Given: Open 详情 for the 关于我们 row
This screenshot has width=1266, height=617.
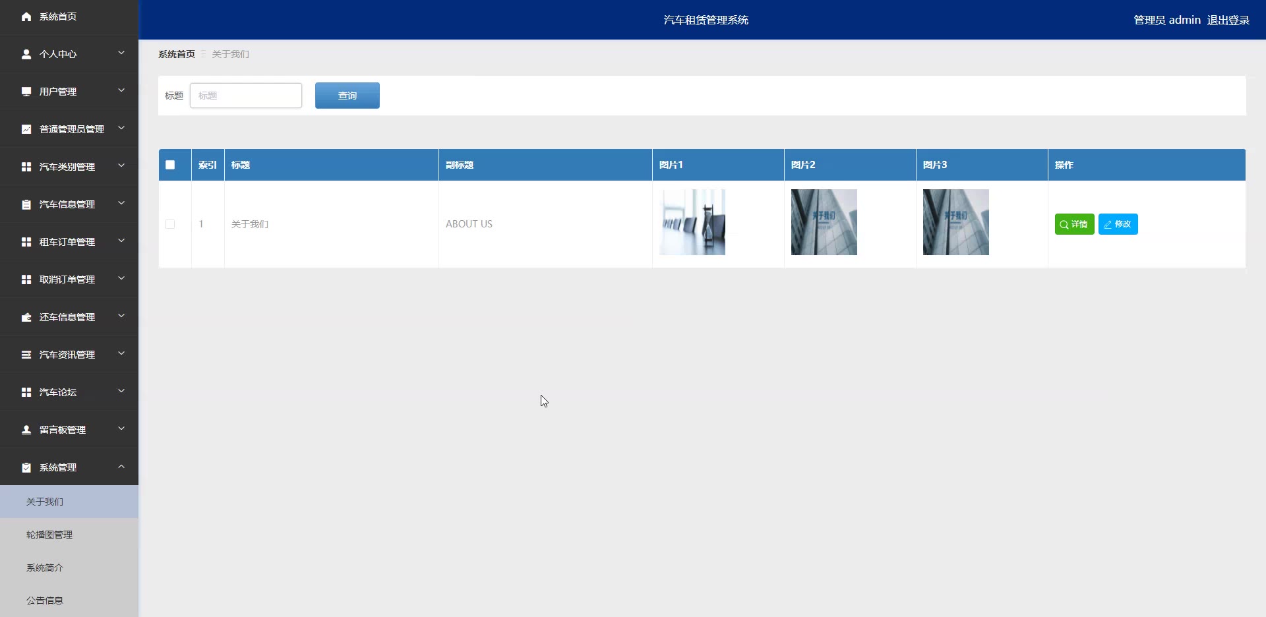Looking at the screenshot, I should tap(1074, 224).
